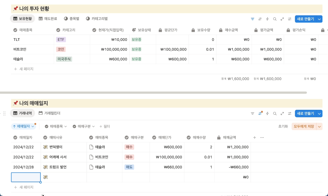328x196 pixels.
Task: Expand the 매매종목 filter dropdown
Action: [56, 126]
